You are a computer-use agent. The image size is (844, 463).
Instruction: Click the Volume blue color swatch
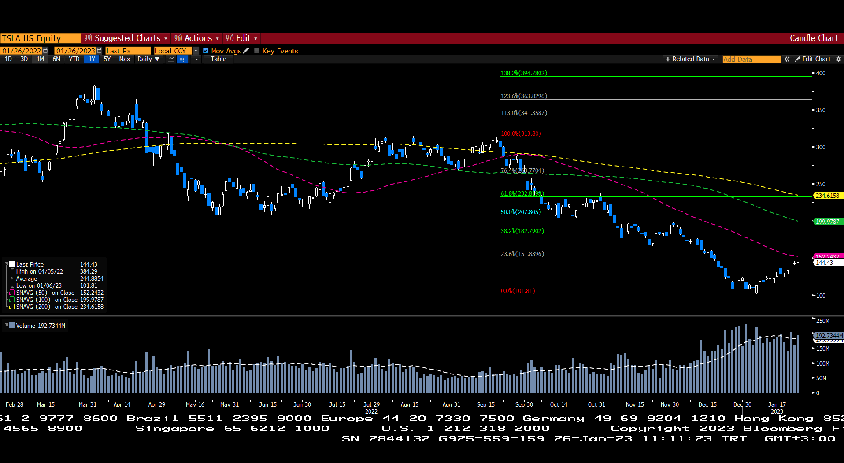12,326
